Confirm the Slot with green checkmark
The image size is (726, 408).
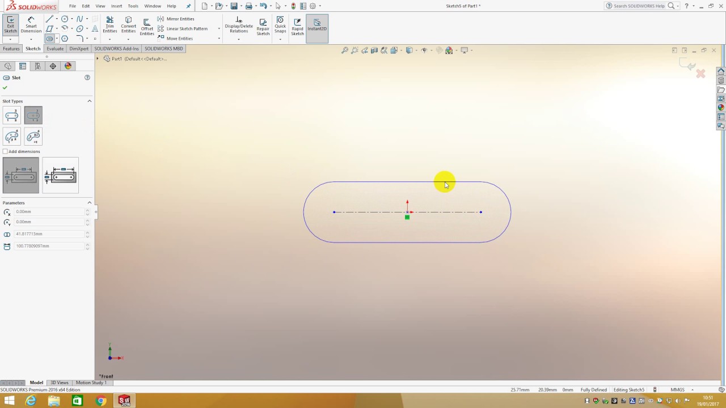click(5, 88)
